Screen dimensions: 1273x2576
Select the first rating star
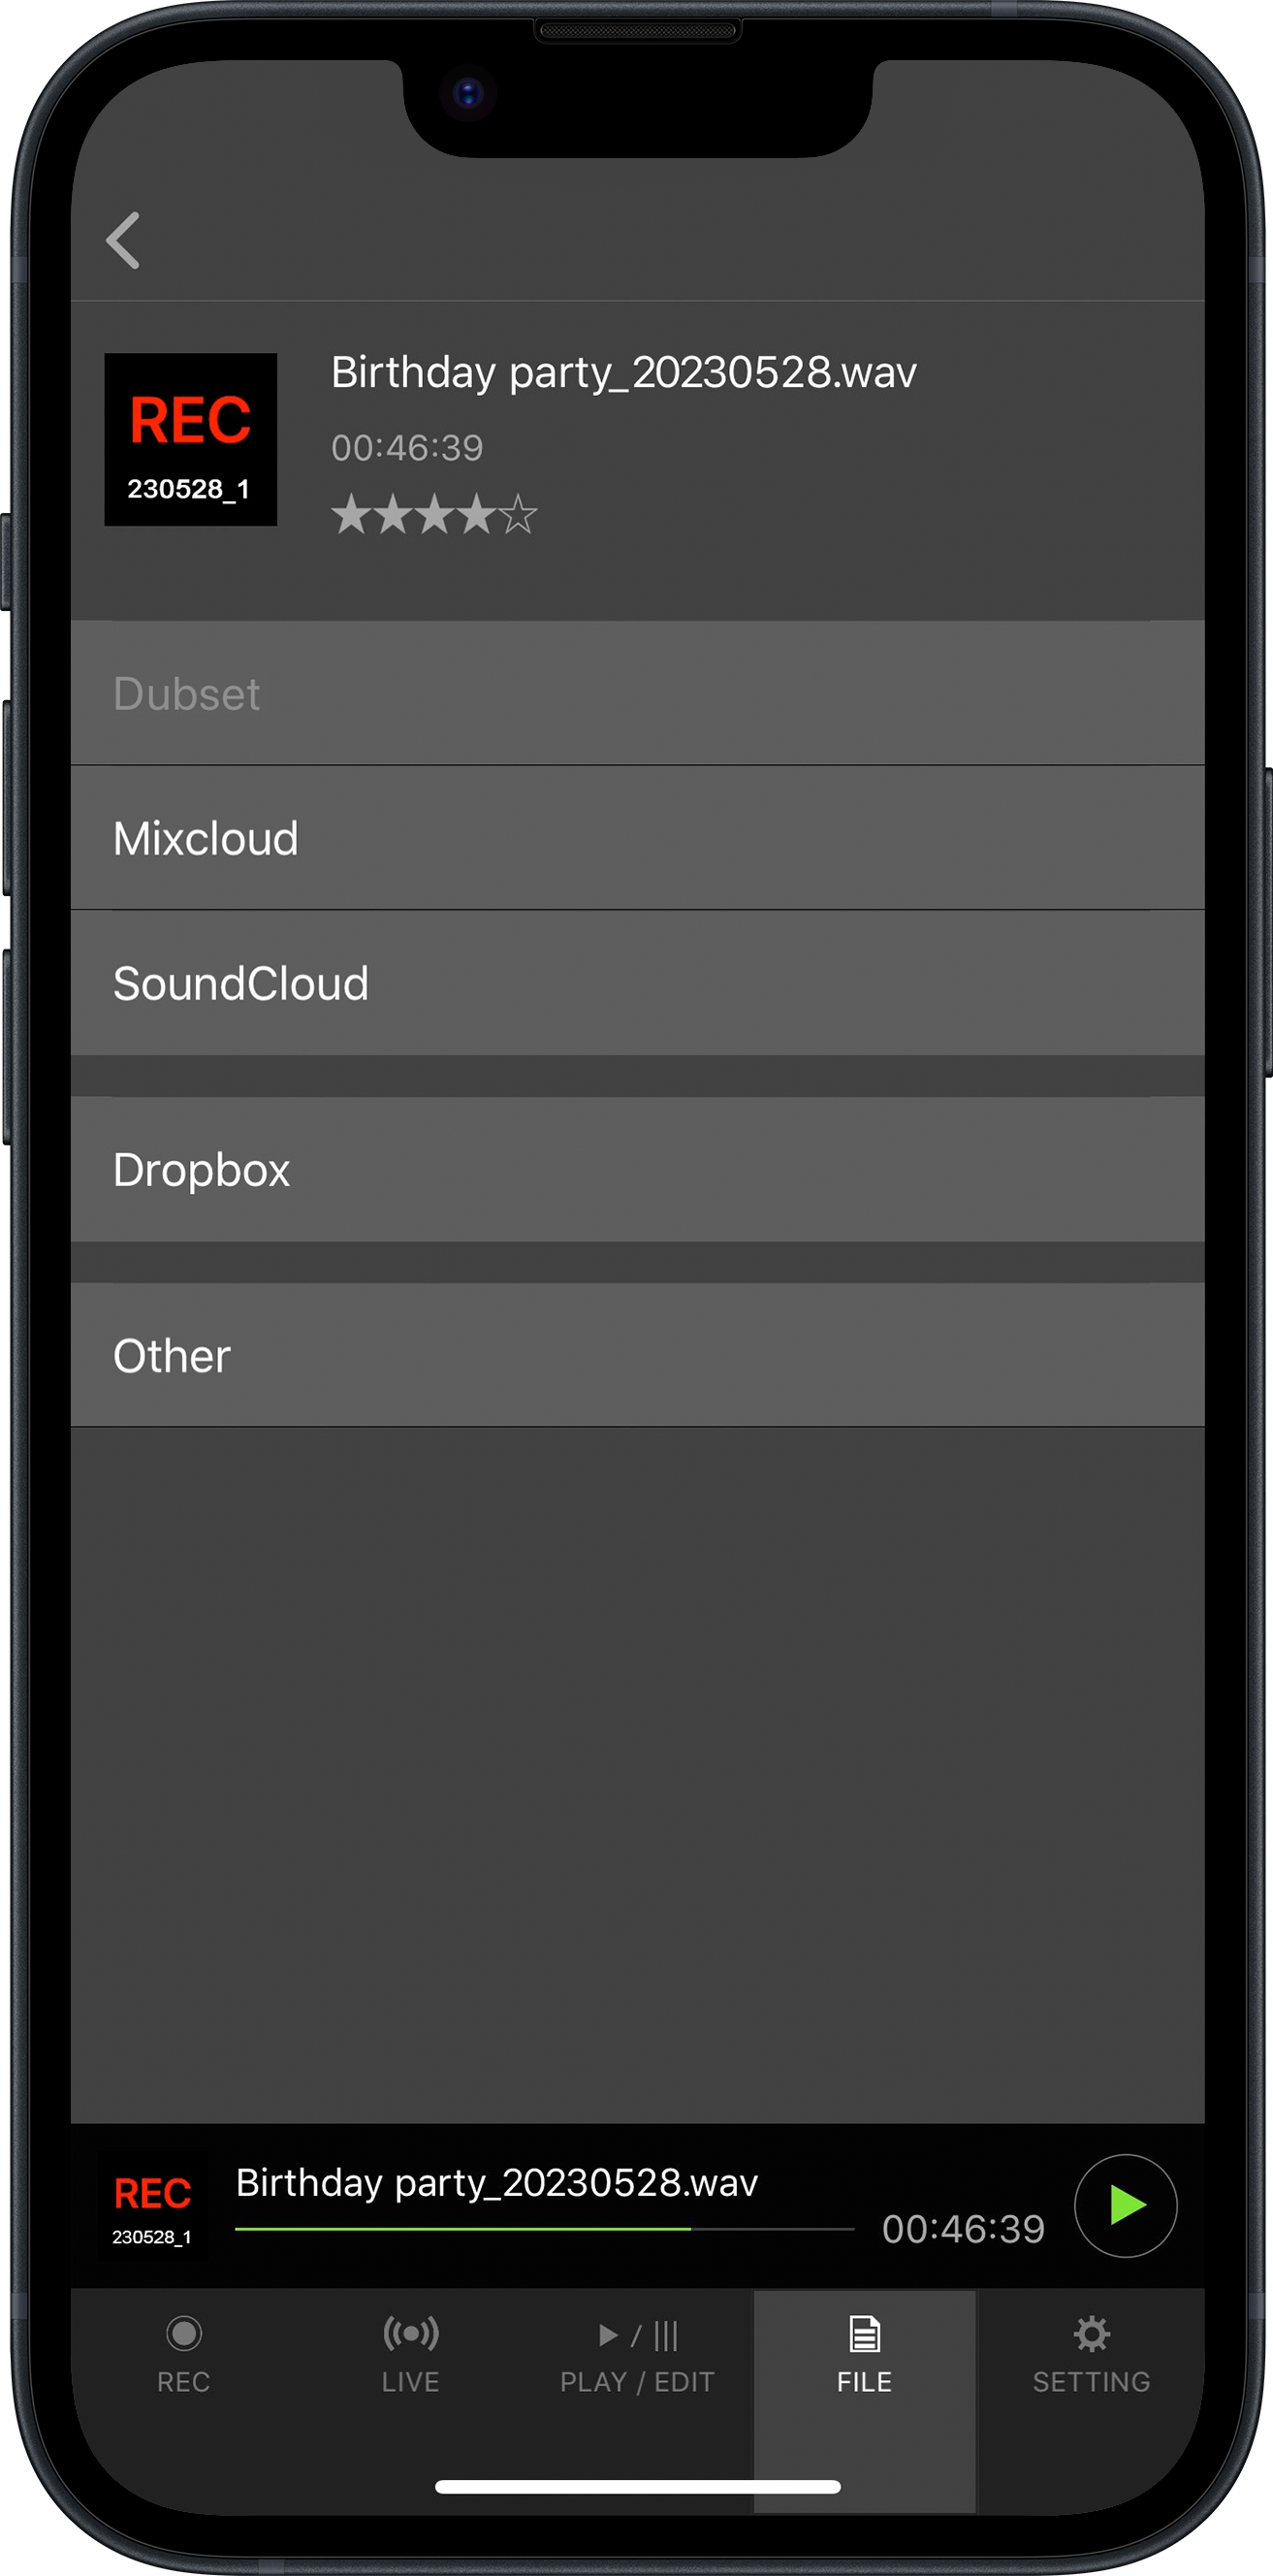pyautogui.click(x=350, y=514)
